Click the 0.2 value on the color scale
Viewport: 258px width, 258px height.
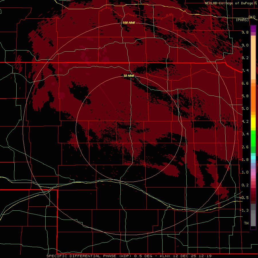245,185
